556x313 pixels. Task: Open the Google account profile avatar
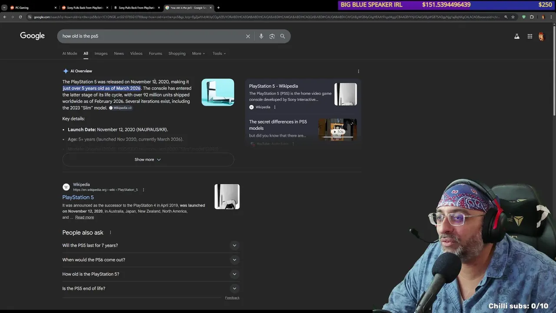coord(541,37)
